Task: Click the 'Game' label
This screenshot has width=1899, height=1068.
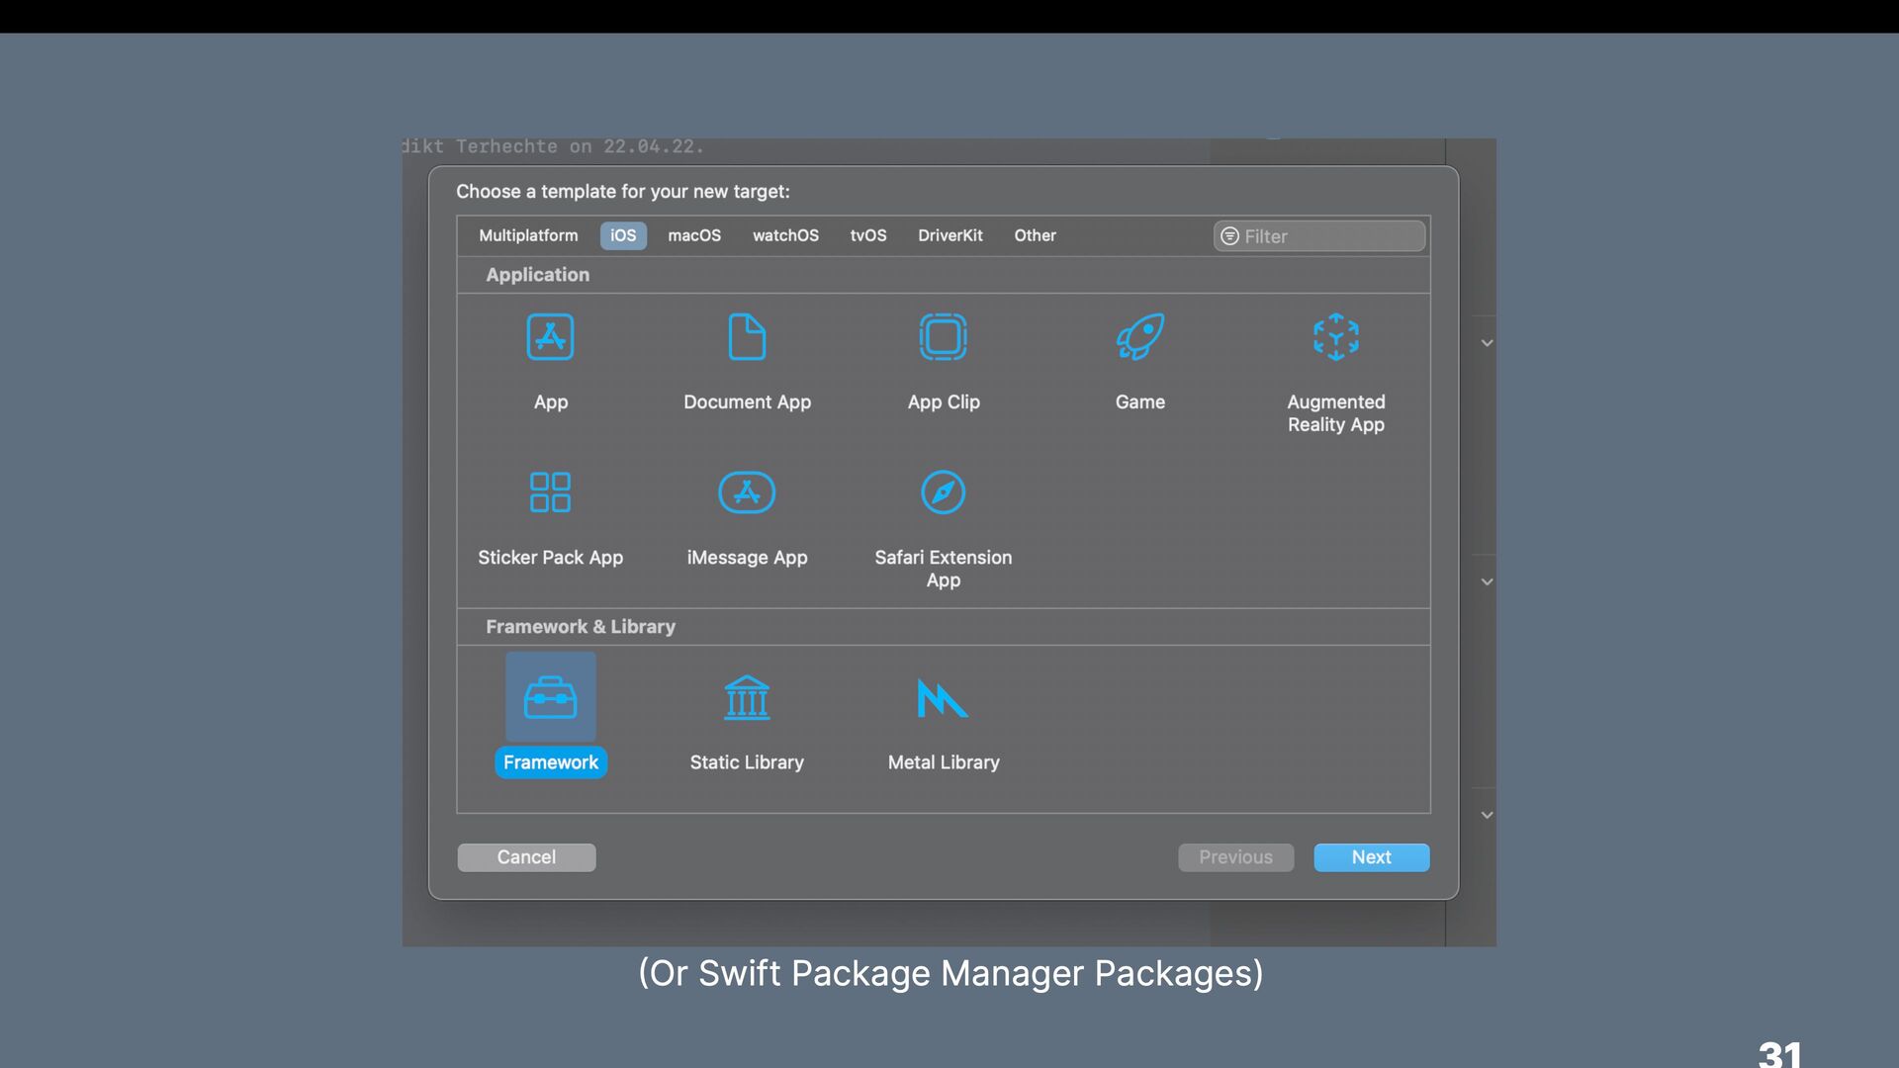Action: point(1139,402)
